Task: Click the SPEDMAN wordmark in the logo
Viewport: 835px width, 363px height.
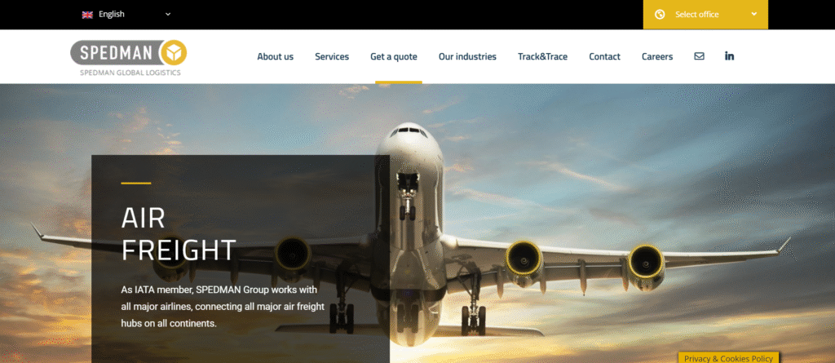Action: [117, 53]
